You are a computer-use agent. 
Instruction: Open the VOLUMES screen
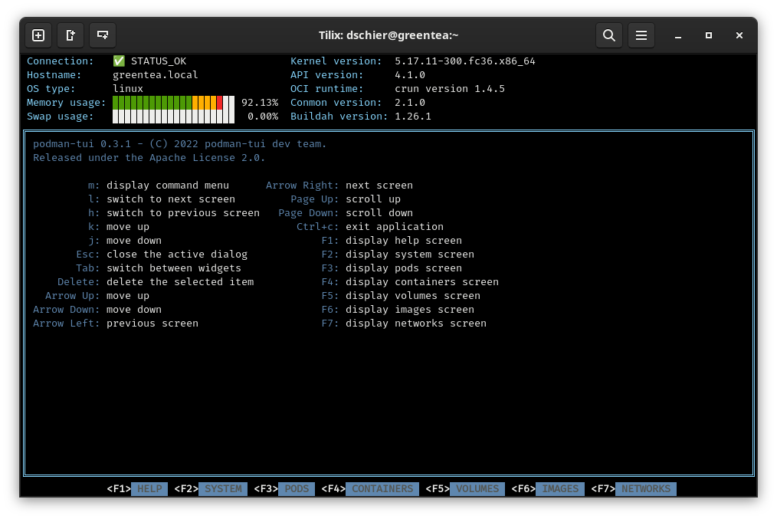click(477, 488)
